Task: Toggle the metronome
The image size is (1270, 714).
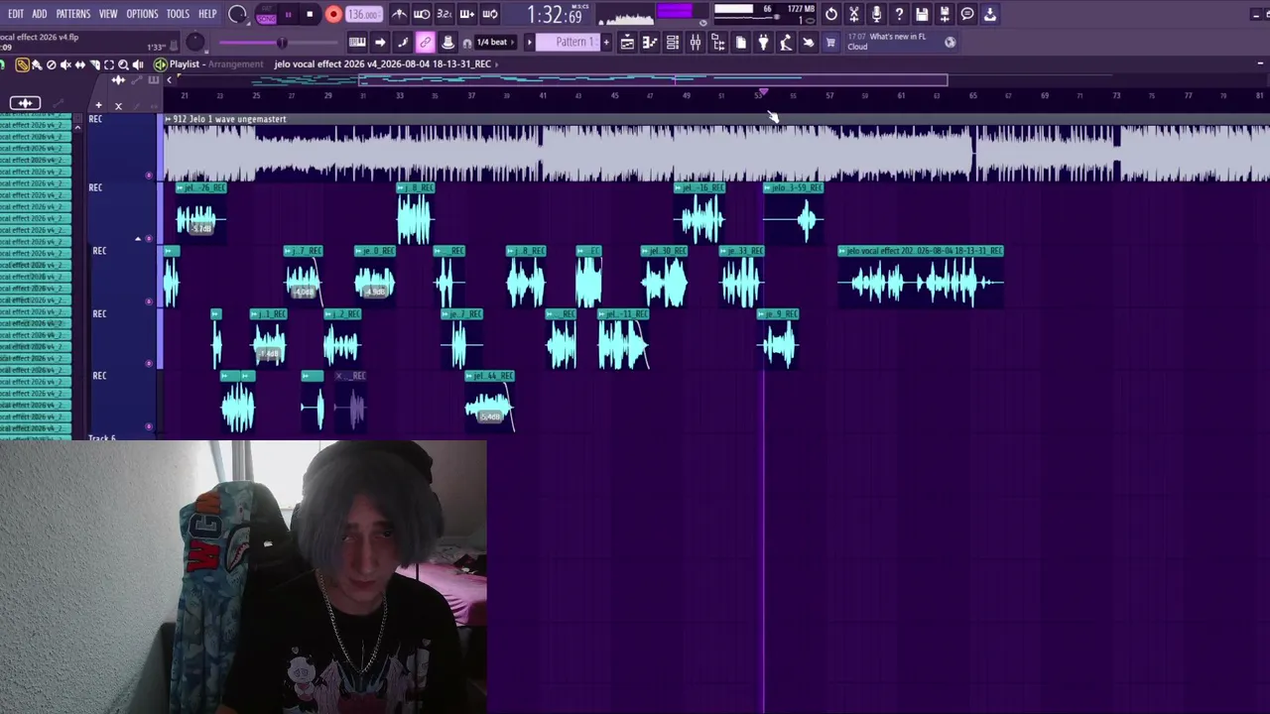Action: [x=399, y=14]
